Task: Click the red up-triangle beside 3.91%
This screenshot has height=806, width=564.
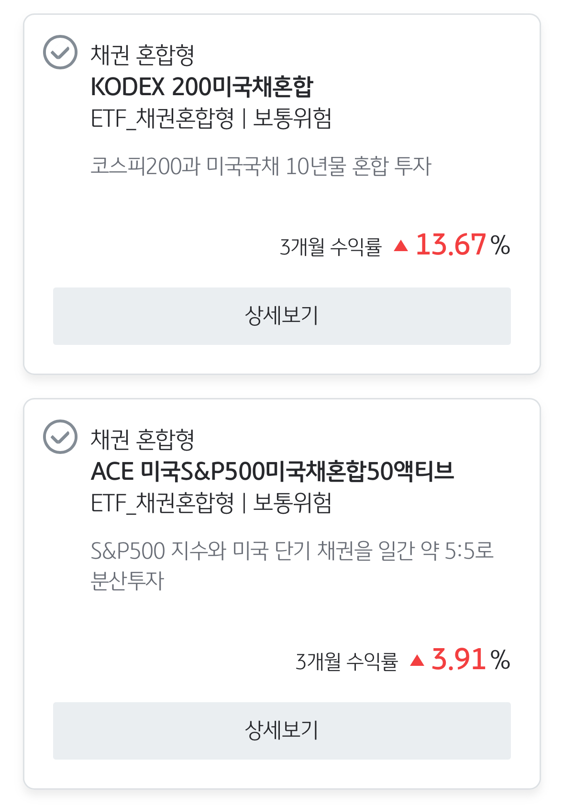Action: (x=417, y=661)
